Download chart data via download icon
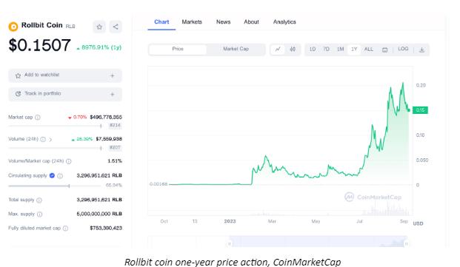Screen dimensions: 460x267 421,50
